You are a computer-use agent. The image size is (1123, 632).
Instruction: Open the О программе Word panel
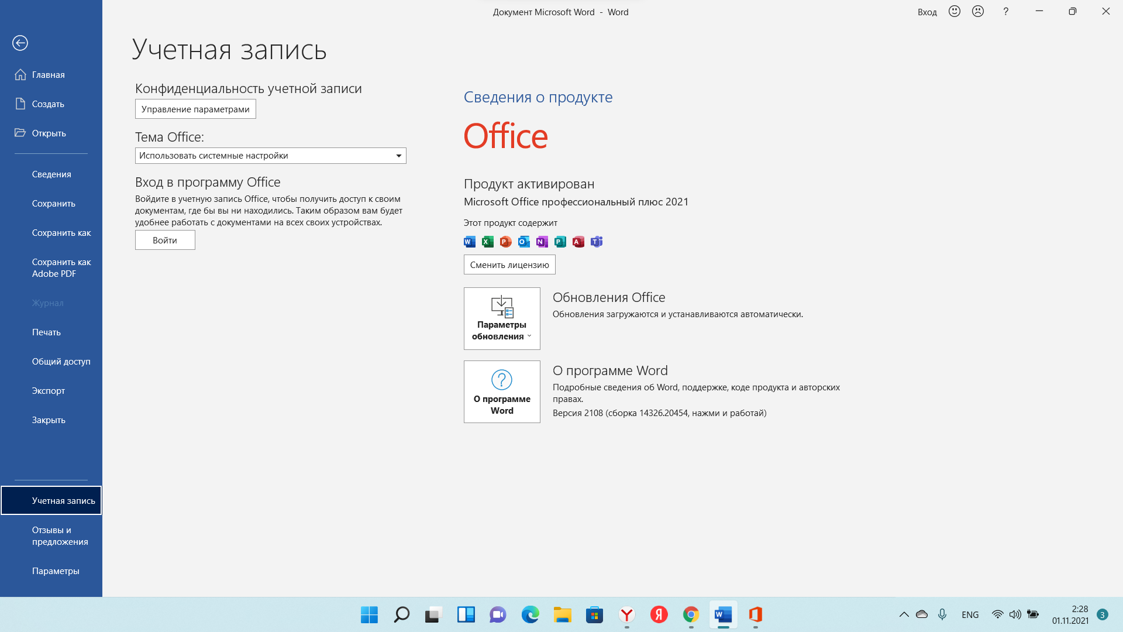click(502, 391)
